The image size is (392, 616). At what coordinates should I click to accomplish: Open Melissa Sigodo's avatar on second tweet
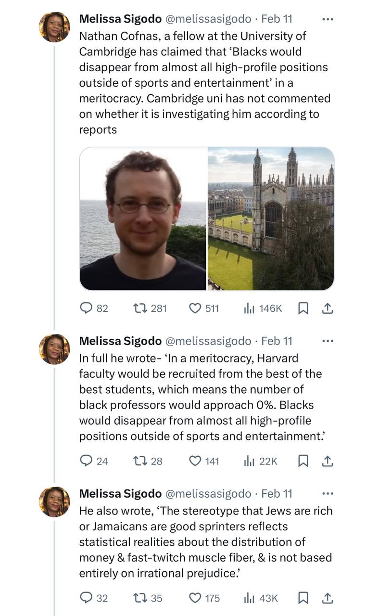[54, 349]
